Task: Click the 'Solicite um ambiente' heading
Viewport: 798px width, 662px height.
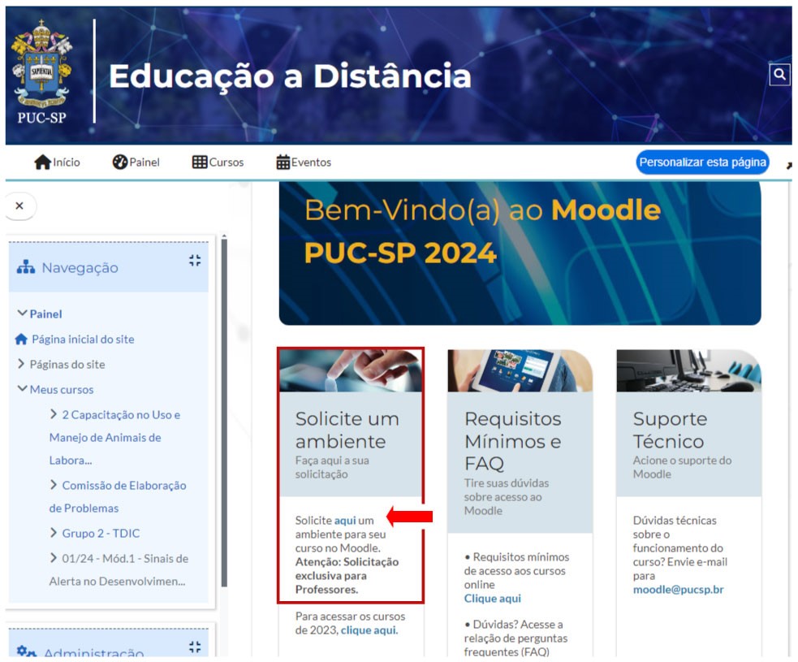Action: 347,430
